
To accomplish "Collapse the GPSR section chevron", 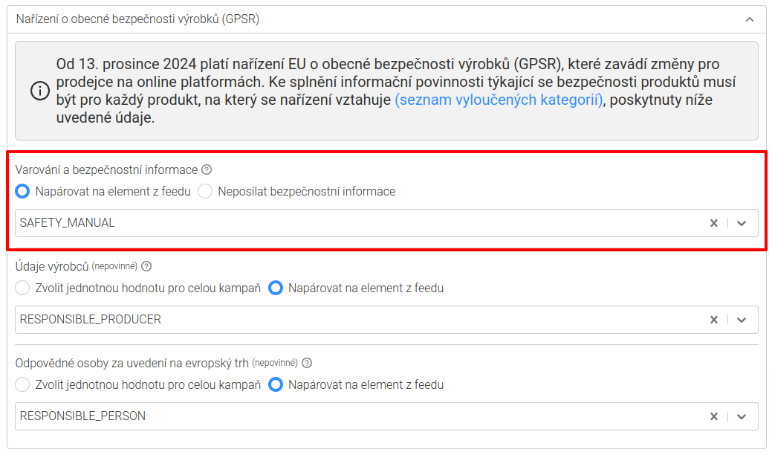I will click(750, 19).
